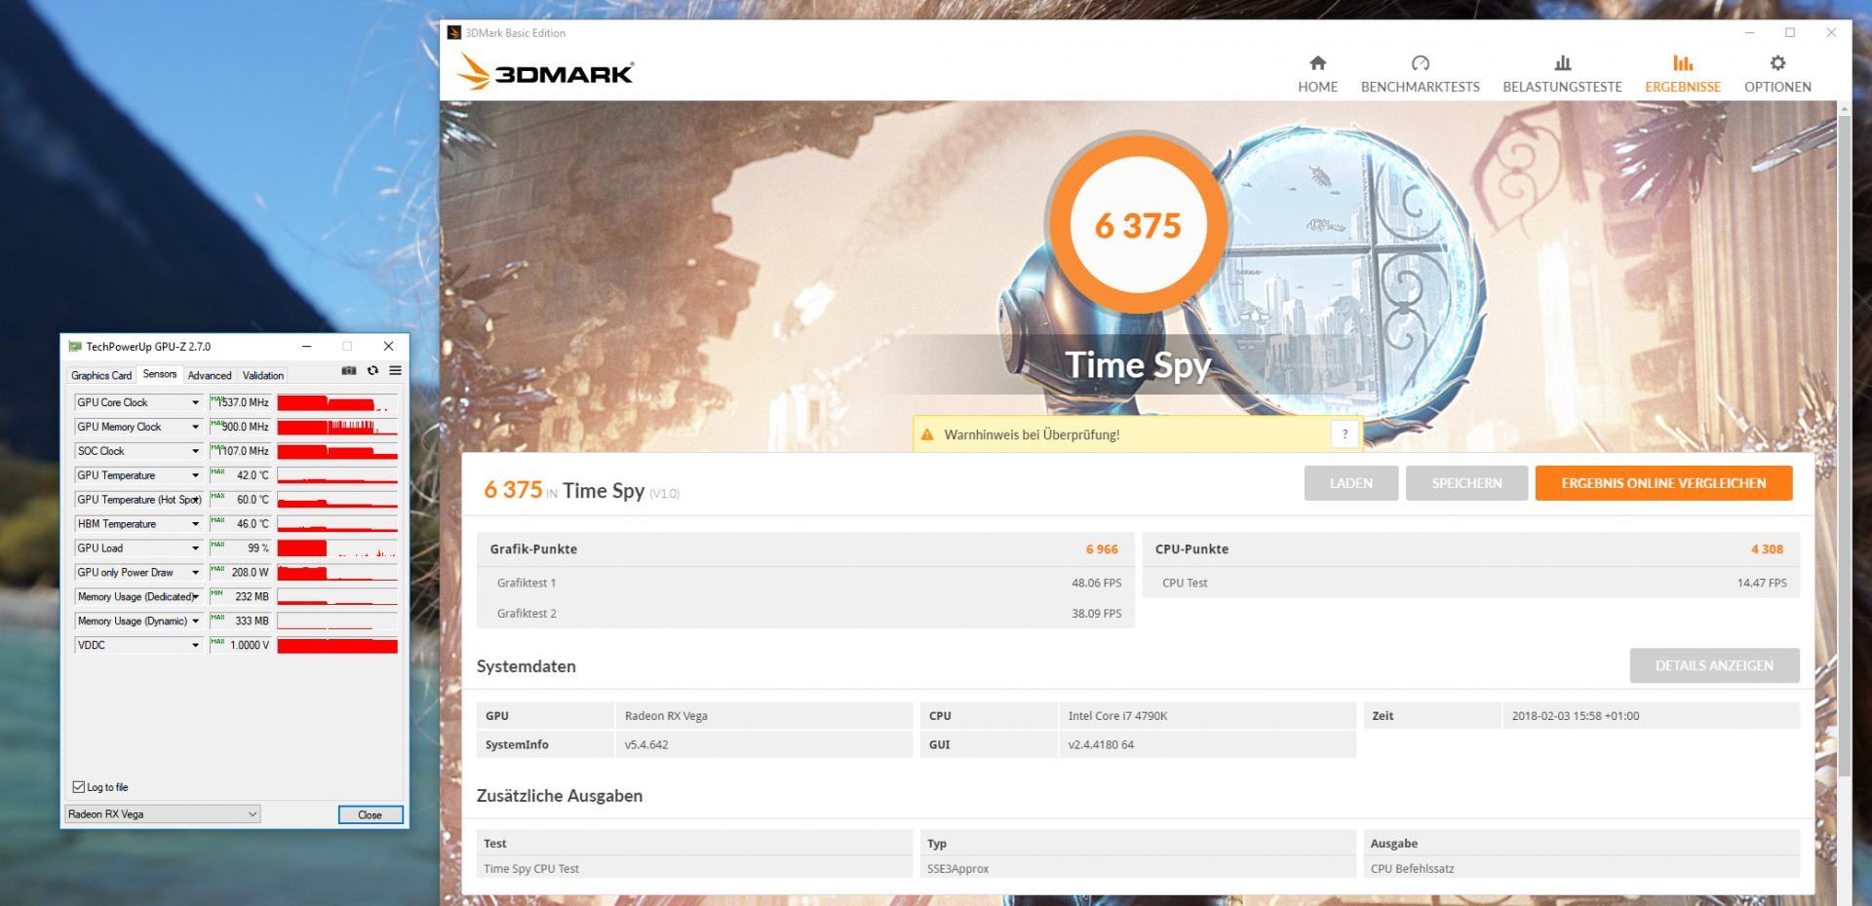
Task: Open VDDC sensor dropdown
Action: pos(195,645)
